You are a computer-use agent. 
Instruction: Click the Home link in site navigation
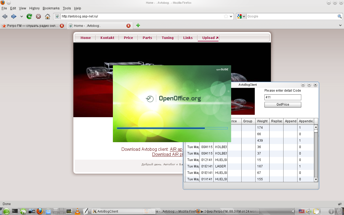[86, 38]
